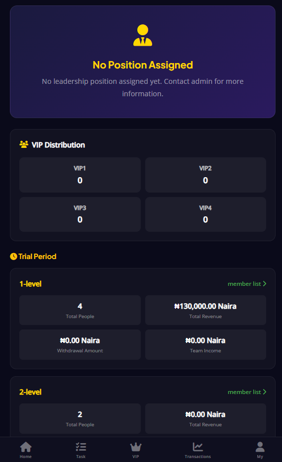Open the Transactions chart icon
Image resolution: width=282 pixels, height=462 pixels.
198,447
